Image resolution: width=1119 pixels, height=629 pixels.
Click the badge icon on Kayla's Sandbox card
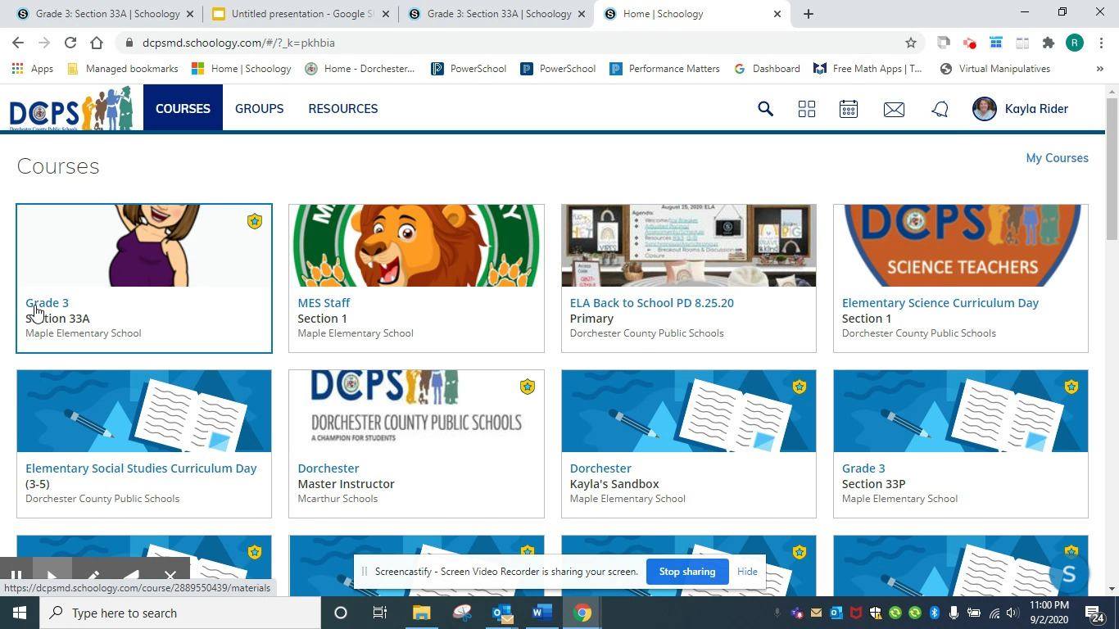800,387
